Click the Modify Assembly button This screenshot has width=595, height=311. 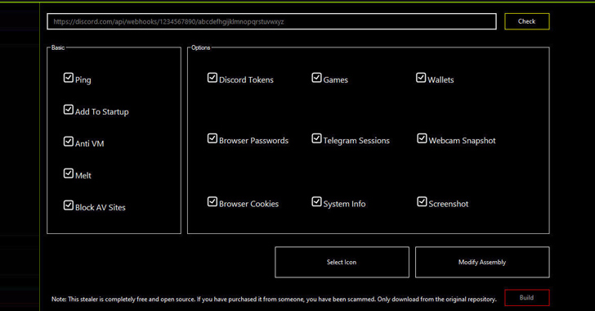tap(482, 263)
